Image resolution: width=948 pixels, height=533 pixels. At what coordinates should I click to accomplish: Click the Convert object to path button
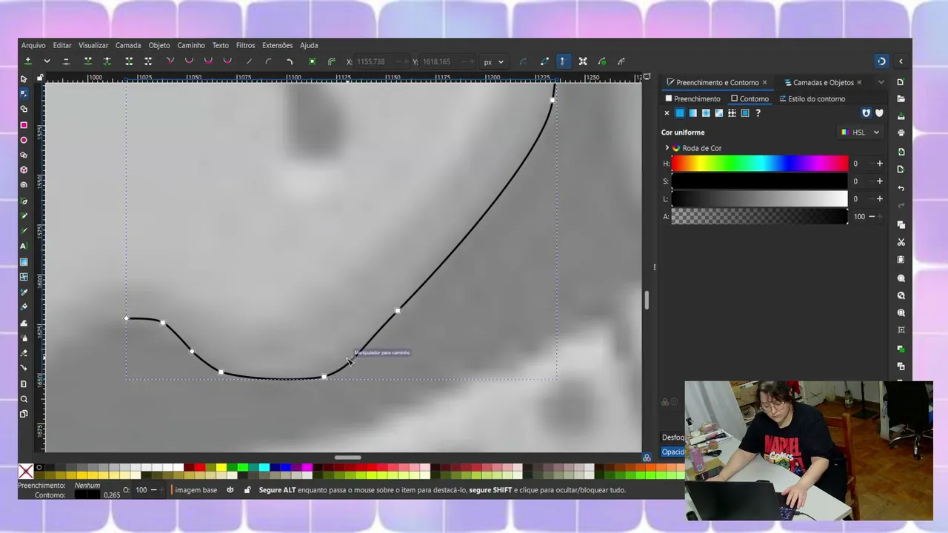312,61
